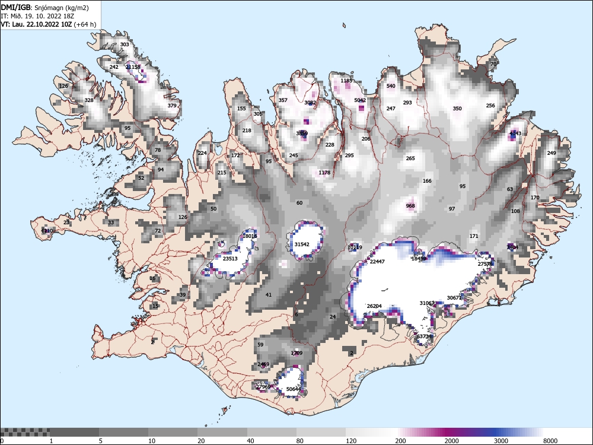
Task: Click the snow value '171'
Action: pyautogui.click(x=474, y=236)
